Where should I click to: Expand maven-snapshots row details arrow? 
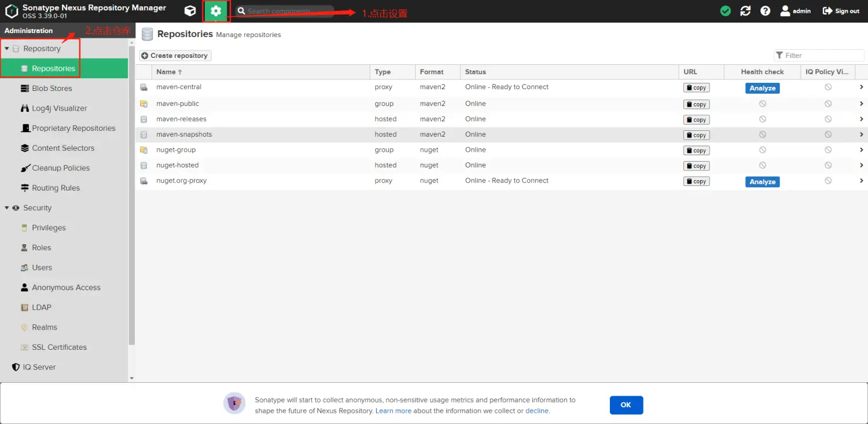pyautogui.click(x=861, y=134)
